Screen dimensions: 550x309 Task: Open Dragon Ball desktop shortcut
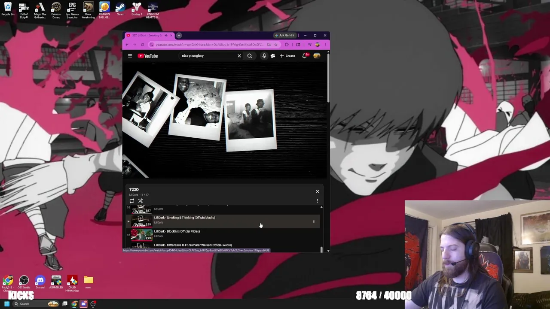point(104,10)
